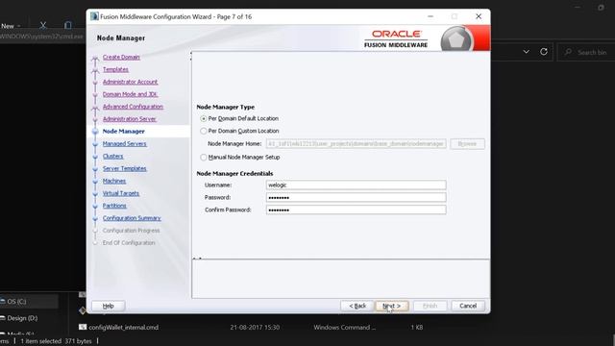
Task: Click the configWallet_internal.cmd file icon
Action: tap(83, 327)
